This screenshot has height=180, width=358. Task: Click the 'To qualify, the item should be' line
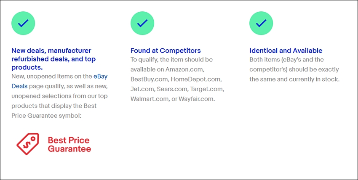[171, 60]
